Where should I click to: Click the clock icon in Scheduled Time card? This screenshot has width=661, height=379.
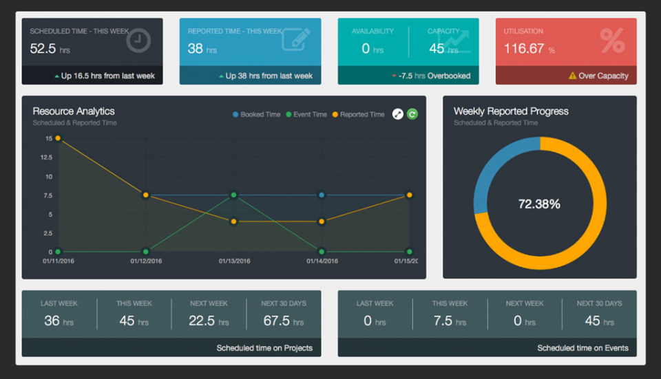(138, 41)
